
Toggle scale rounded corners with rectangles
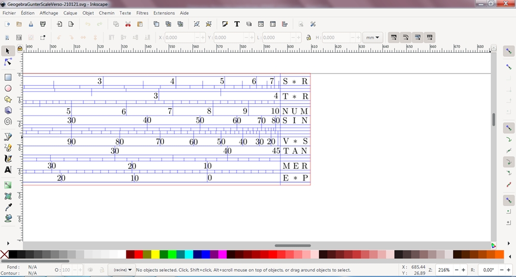405,37
